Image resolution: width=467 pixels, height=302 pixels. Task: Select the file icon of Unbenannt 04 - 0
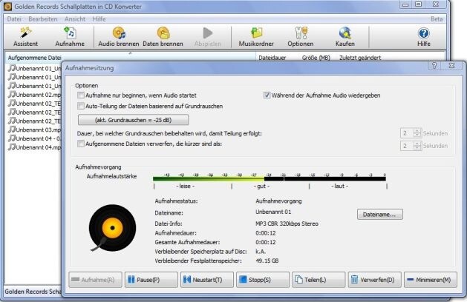(x=12, y=138)
